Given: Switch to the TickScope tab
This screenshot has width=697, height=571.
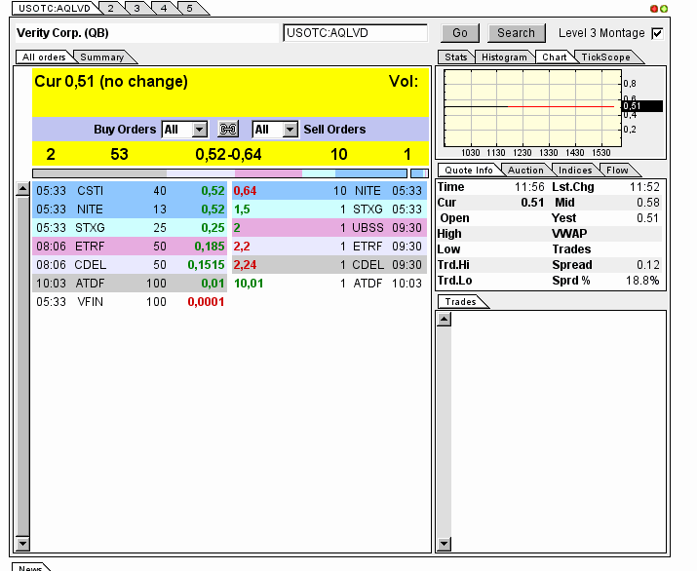Looking at the screenshot, I should pyautogui.click(x=606, y=57).
